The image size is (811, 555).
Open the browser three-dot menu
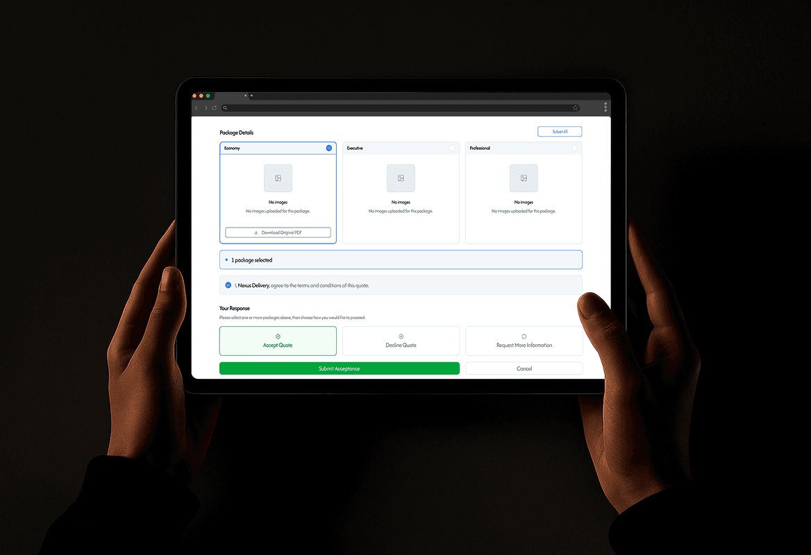(x=605, y=107)
